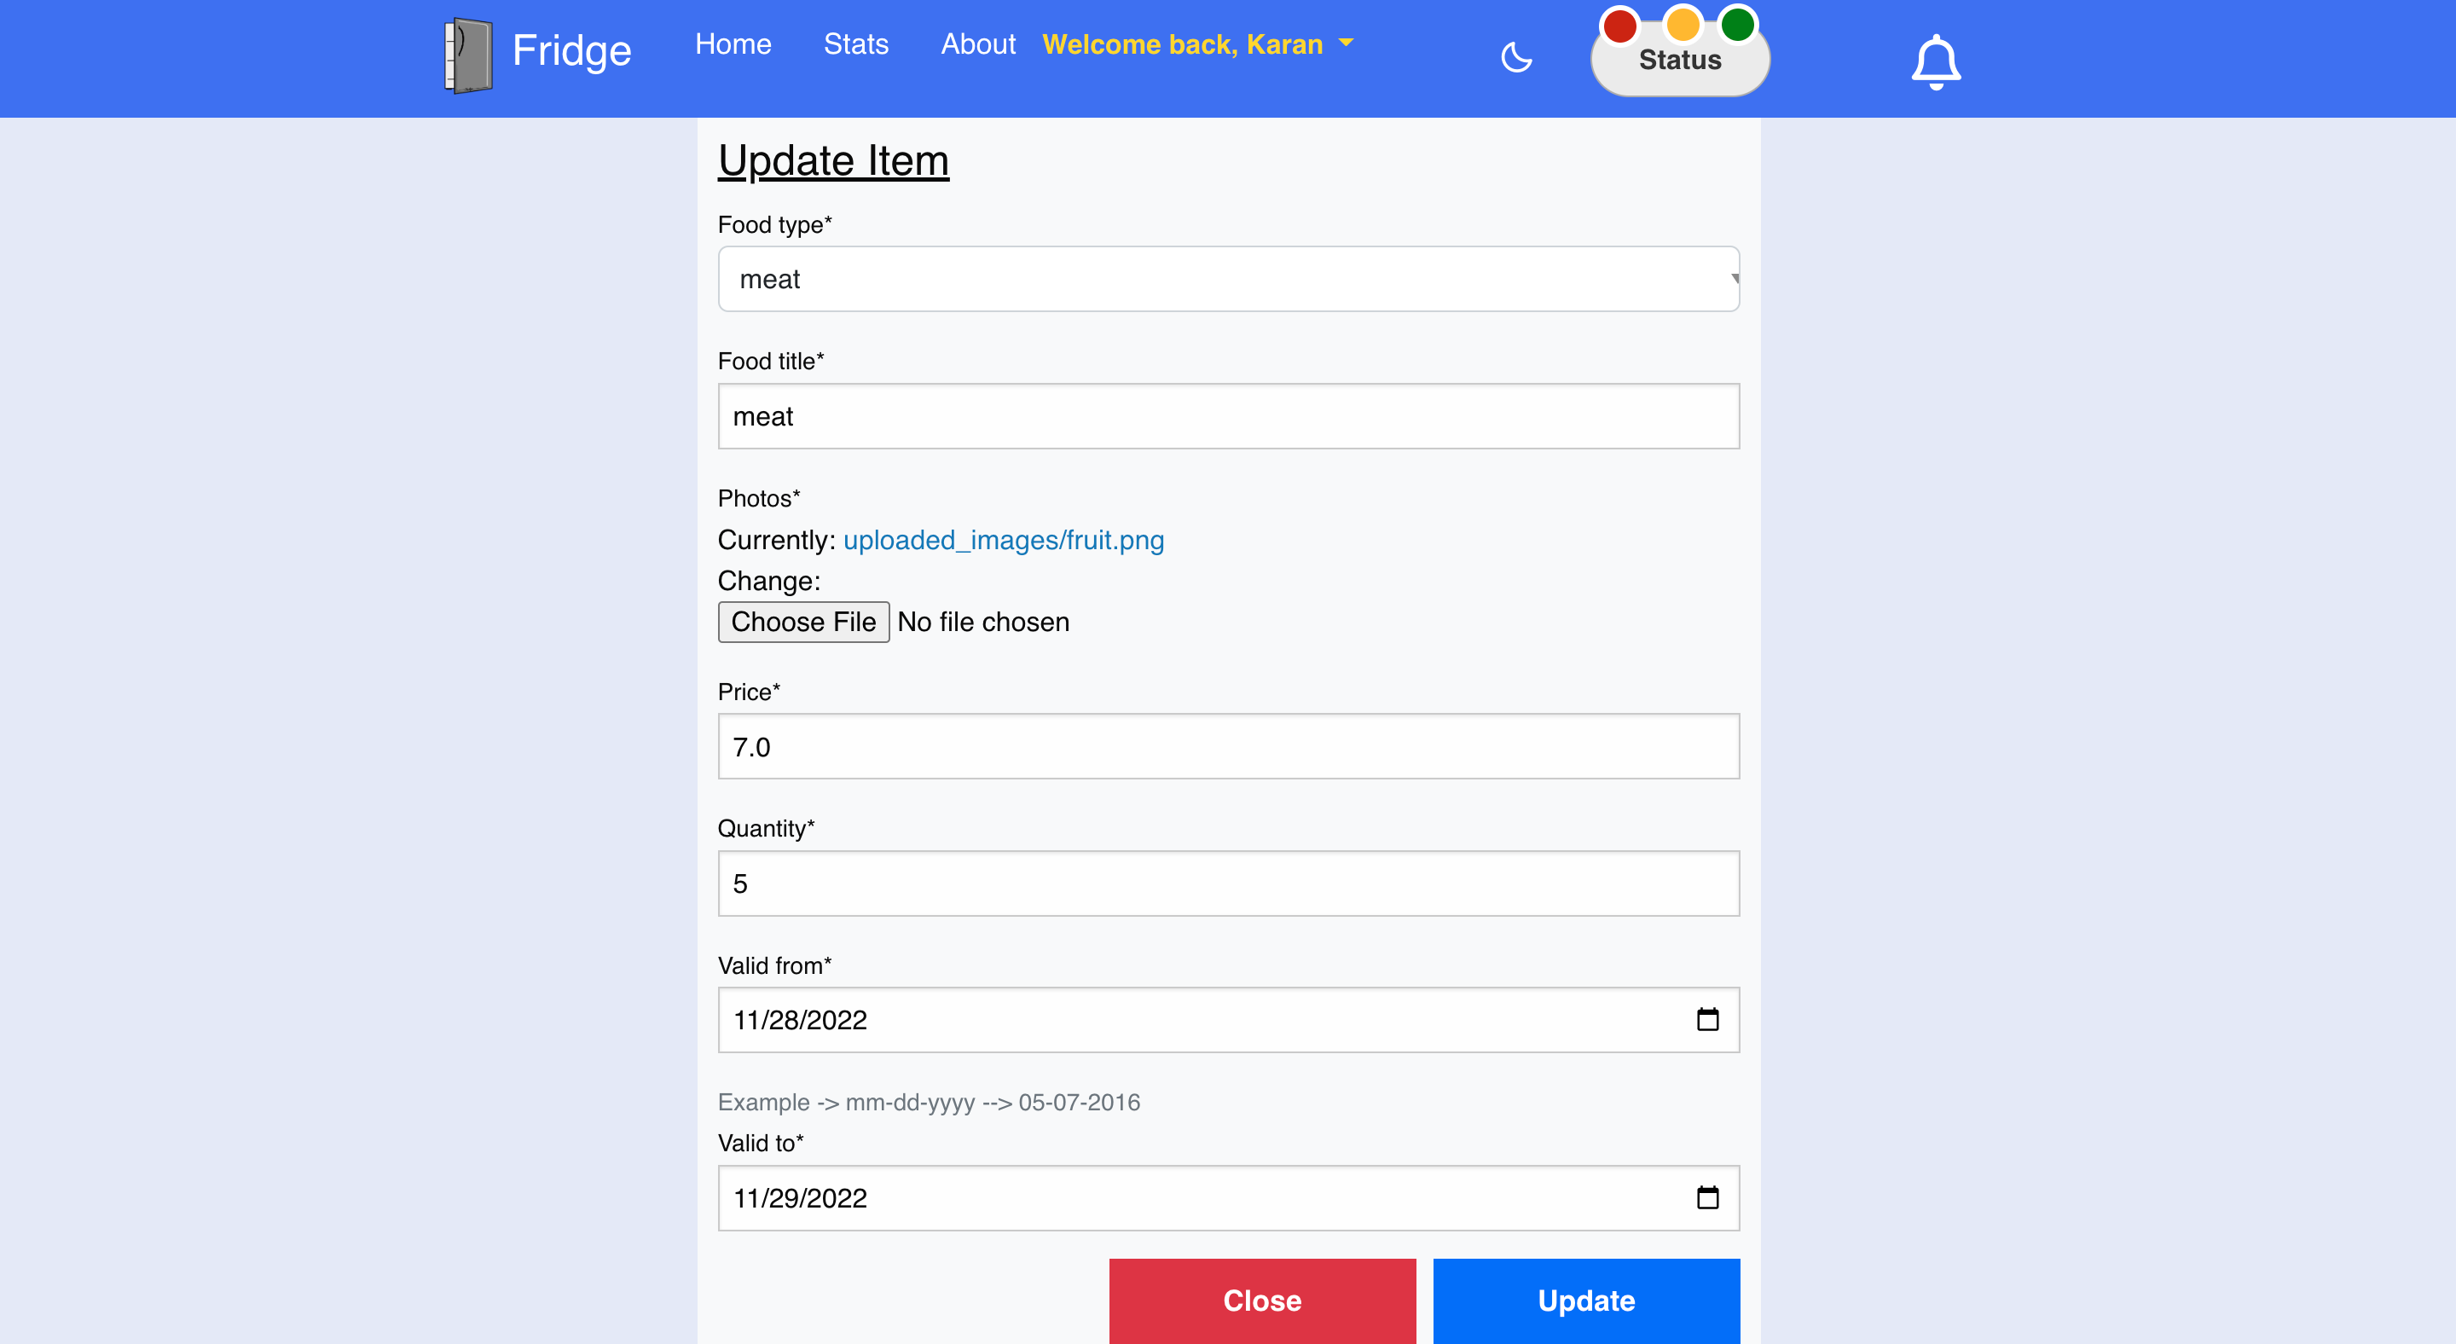
Task: Click the green status light
Action: (x=1737, y=26)
